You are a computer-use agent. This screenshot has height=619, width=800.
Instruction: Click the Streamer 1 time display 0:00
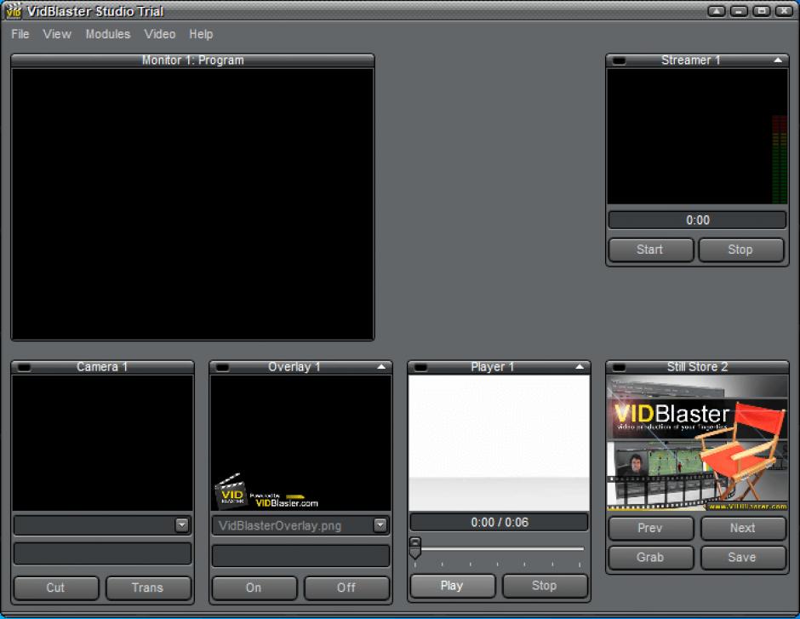697,221
